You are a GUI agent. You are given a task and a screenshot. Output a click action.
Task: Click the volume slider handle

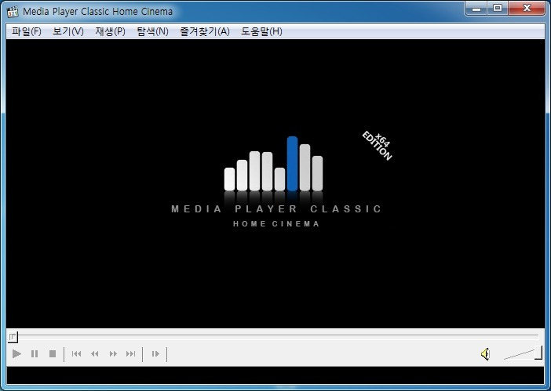point(538,353)
